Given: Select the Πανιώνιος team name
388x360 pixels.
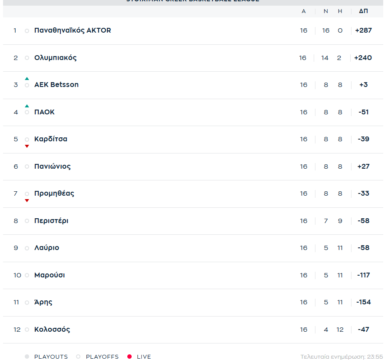Looking at the screenshot, I should click(52, 167).
